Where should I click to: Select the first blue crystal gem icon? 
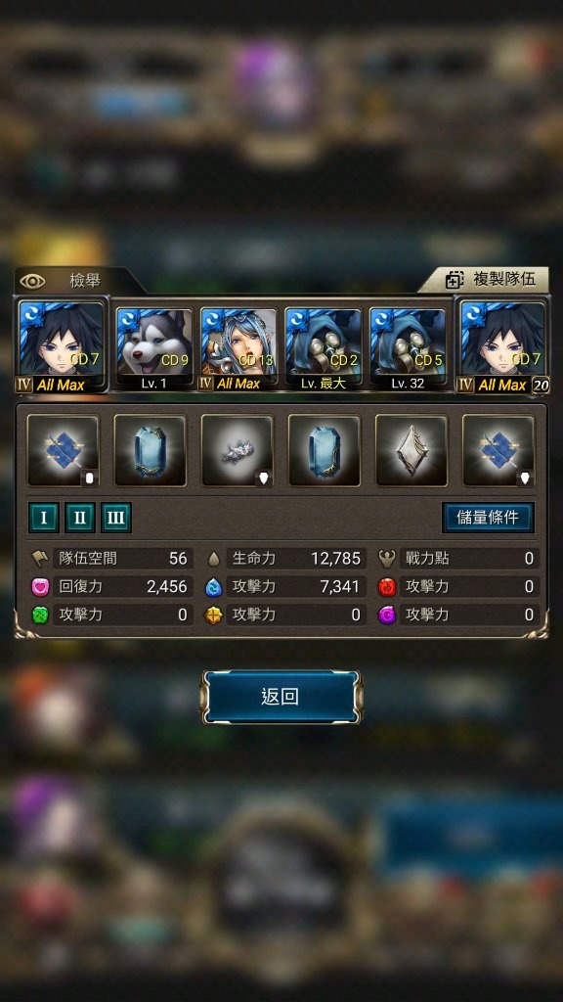[150, 450]
